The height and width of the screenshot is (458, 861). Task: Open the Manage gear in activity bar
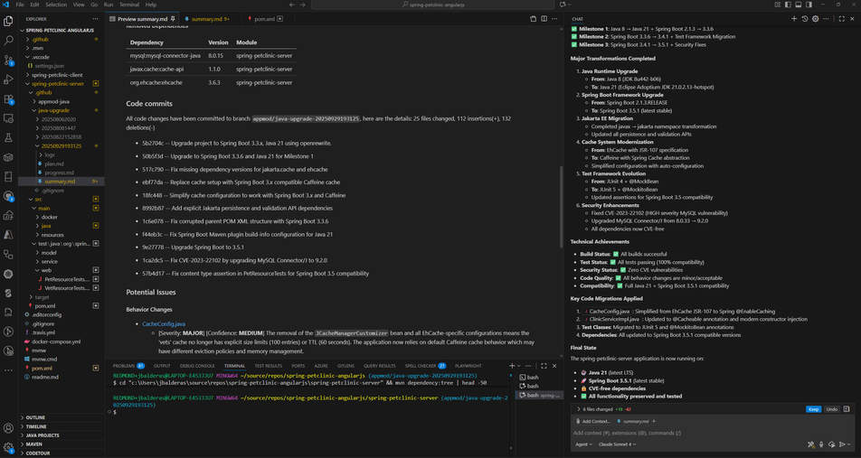tap(8, 447)
